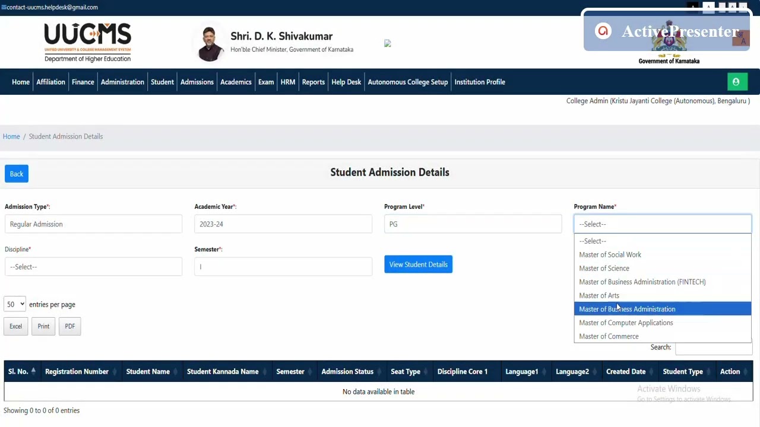The image size is (760, 427).
Task: Open the Admission Type dropdown
Action: pyautogui.click(x=93, y=224)
